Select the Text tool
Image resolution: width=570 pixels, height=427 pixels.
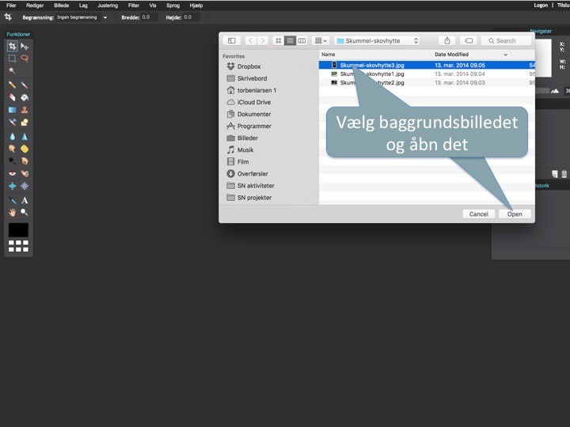(25, 201)
